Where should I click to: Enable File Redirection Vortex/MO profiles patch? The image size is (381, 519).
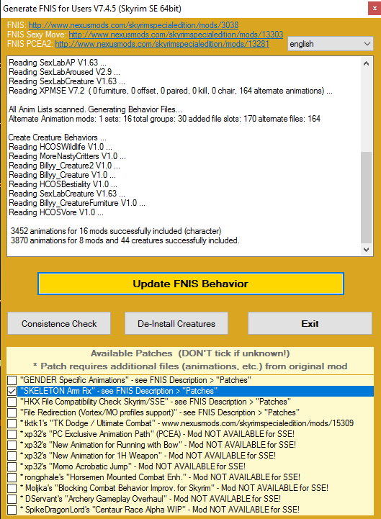click(x=12, y=412)
